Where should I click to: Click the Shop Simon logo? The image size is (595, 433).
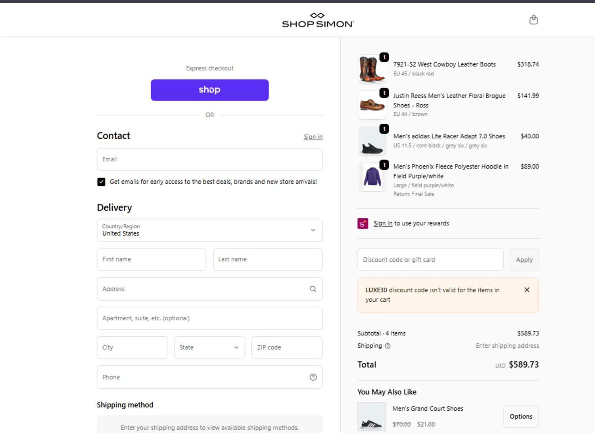pyautogui.click(x=318, y=20)
